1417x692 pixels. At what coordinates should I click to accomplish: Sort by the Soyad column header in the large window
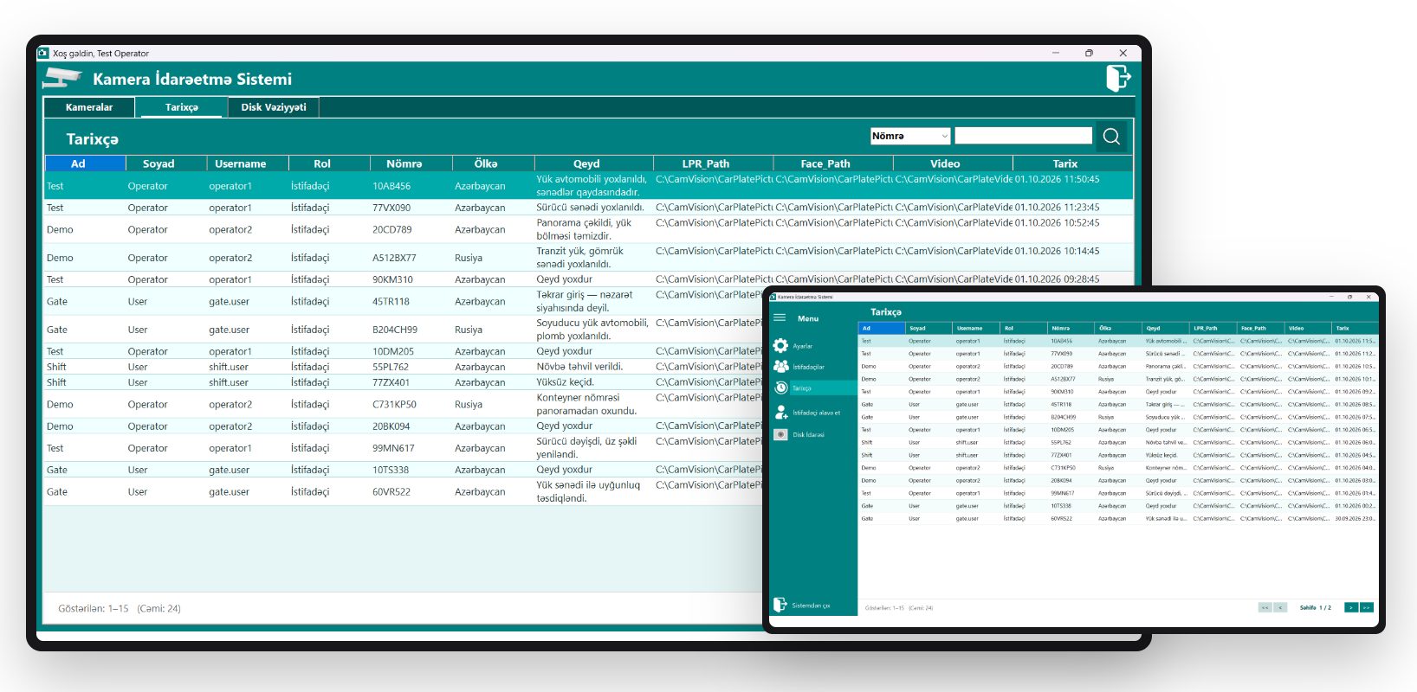(x=166, y=163)
